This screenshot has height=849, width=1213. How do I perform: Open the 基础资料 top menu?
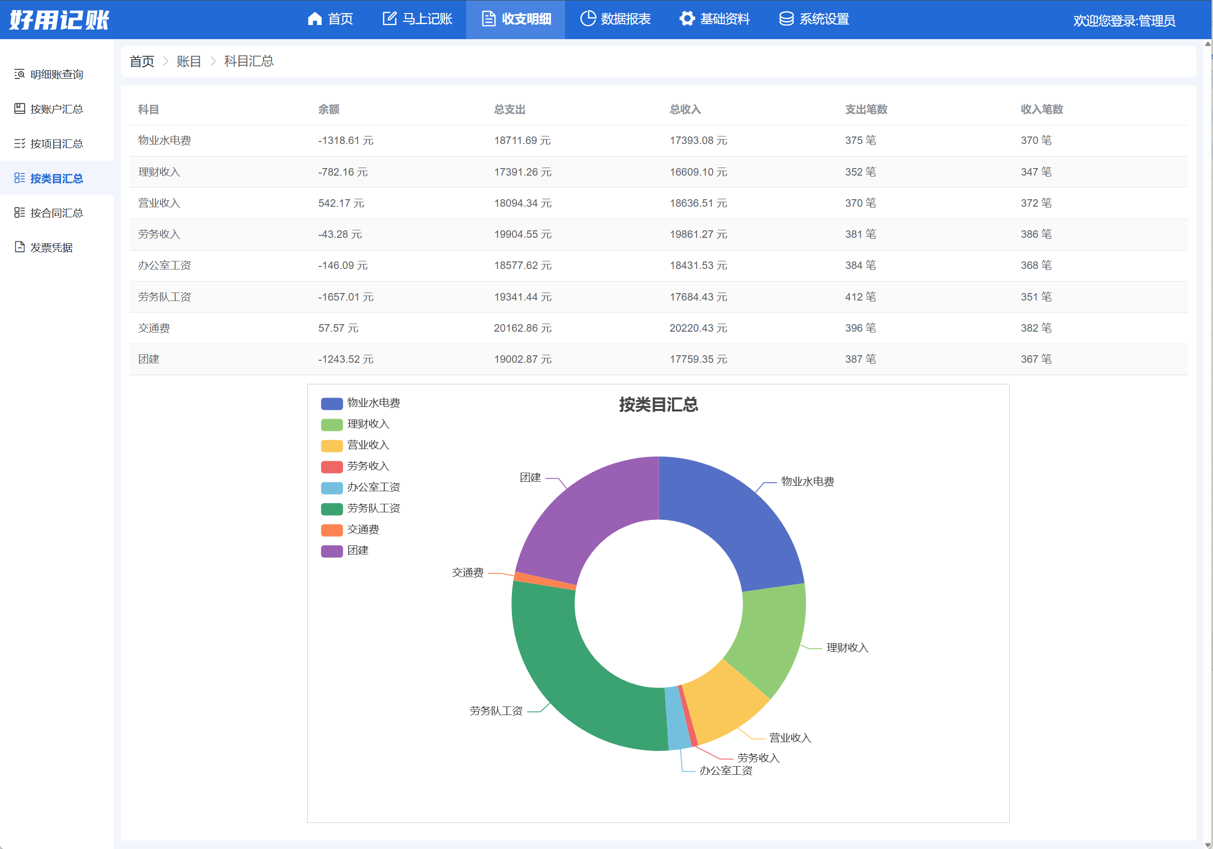click(x=714, y=19)
